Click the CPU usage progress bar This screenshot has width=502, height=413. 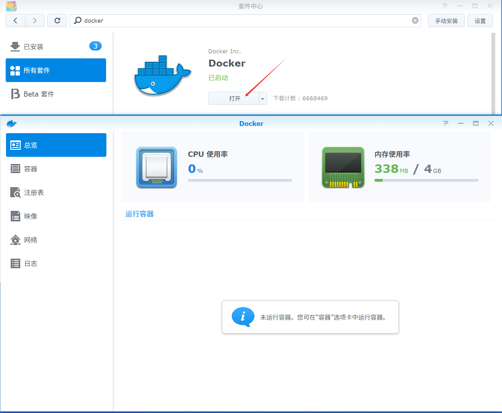pos(240,180)
